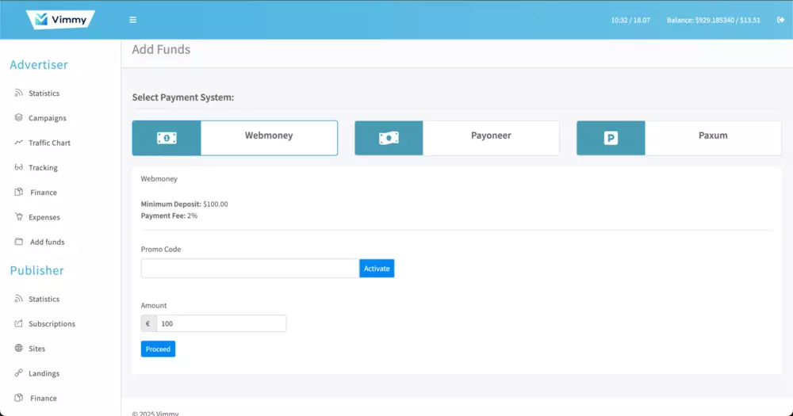Click the Advertiser section heading
The image size is (793, 416).
tap(38, 65)
